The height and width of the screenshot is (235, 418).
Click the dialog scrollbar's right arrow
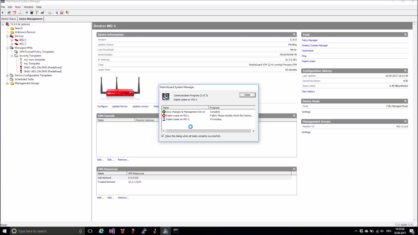253,131
